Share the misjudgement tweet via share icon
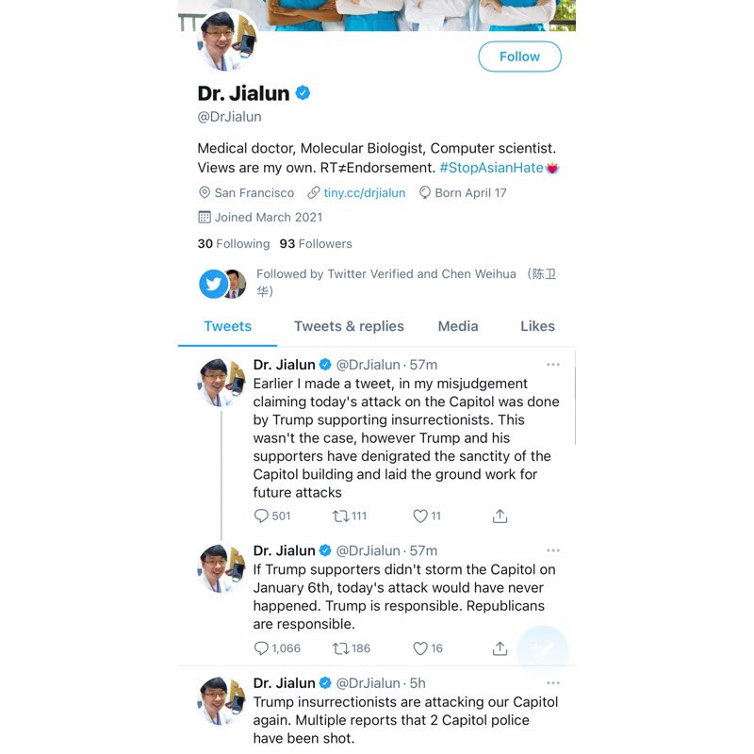 coord(500,516)
